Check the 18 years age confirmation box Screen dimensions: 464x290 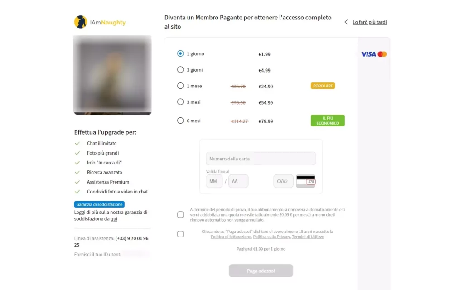(180, 234)
